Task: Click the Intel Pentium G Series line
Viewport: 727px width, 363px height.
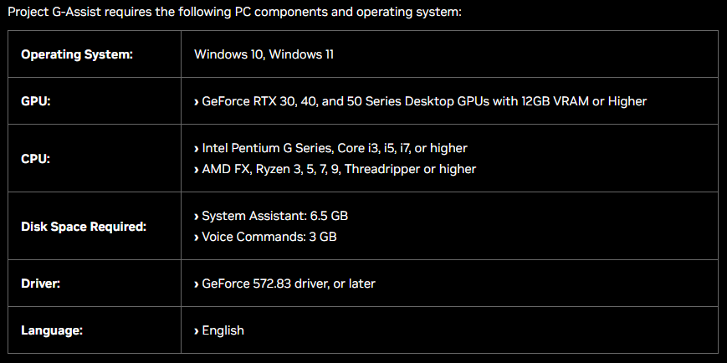Action: [x=335, y=148]
